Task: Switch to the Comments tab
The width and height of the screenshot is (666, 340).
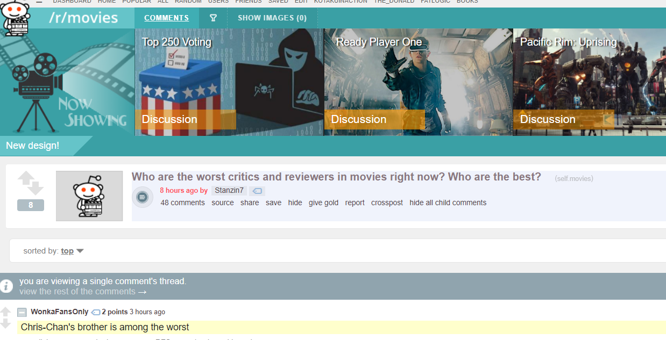Action: coord(166,18)
